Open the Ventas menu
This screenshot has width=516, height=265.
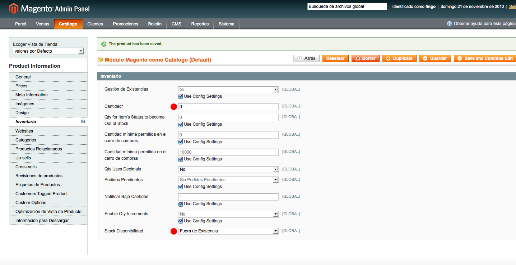click(x=42, y=24)
